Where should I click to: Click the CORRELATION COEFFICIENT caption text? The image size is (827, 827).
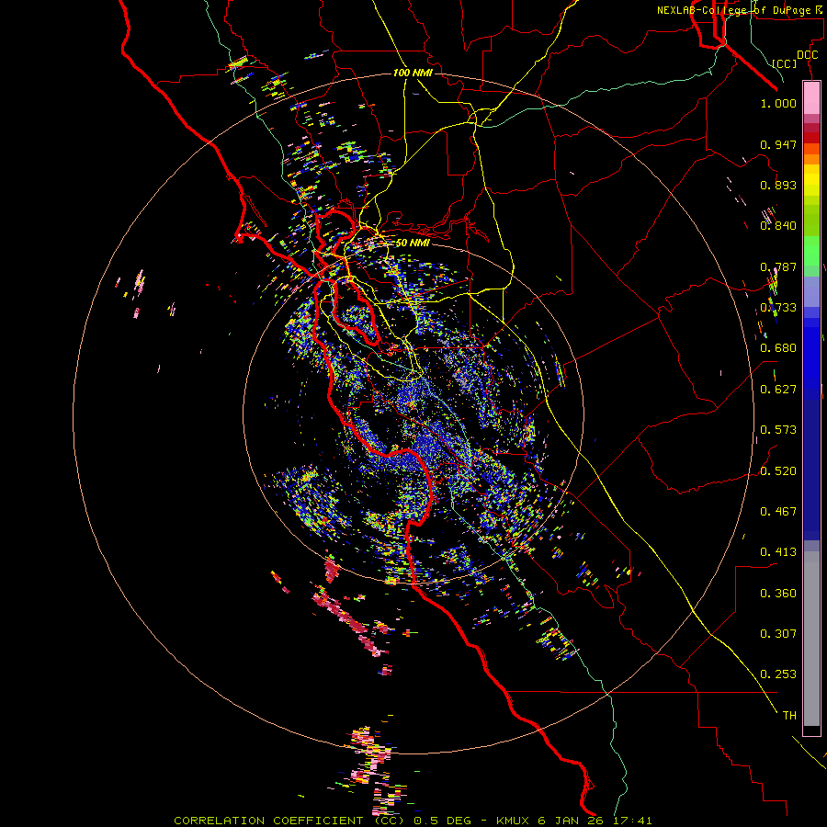pyautogui.click(x=271, y=821)
